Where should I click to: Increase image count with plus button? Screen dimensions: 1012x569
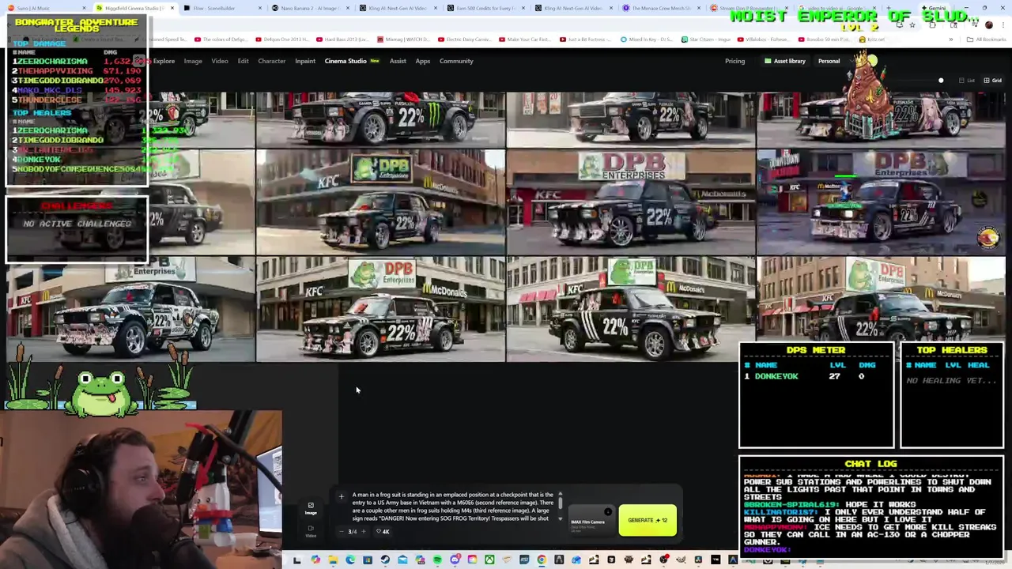click(x=363, y=531)
